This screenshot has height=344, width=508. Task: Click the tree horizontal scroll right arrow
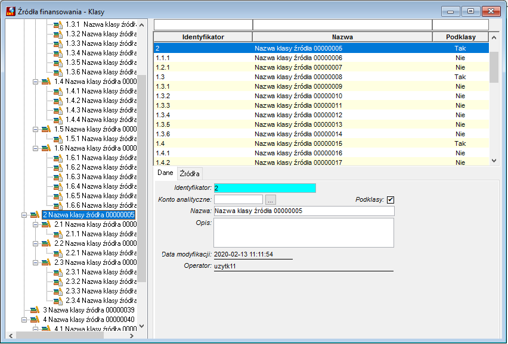(132, 336)
